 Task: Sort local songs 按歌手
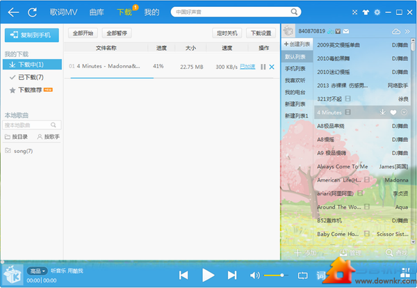tap(49, 137)
